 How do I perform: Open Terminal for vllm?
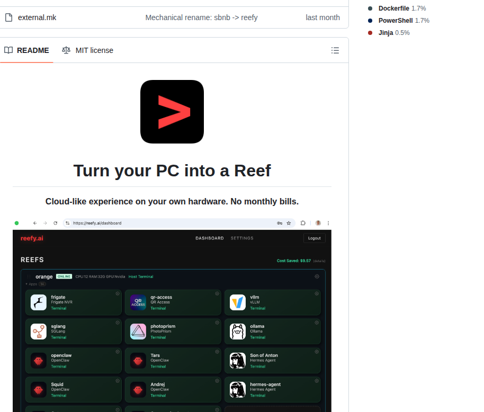coord(258,308)
